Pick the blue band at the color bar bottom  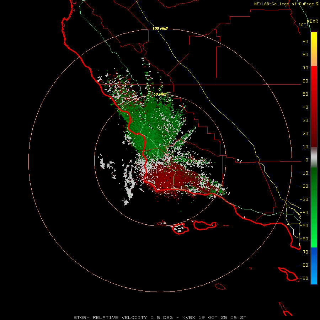pos(314,266)
